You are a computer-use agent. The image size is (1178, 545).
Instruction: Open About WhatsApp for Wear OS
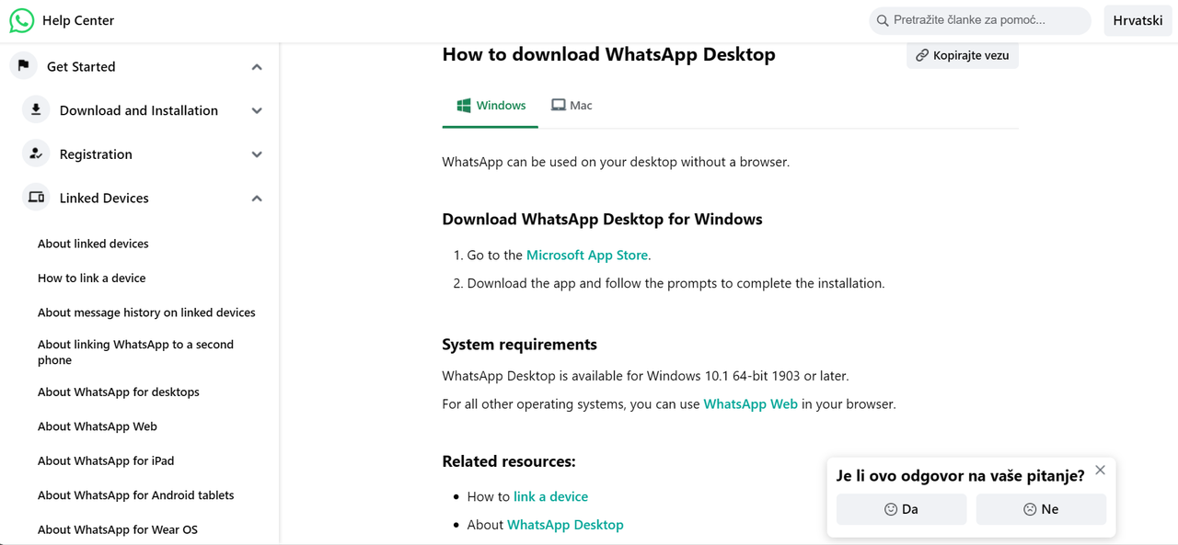coord(117,530)
